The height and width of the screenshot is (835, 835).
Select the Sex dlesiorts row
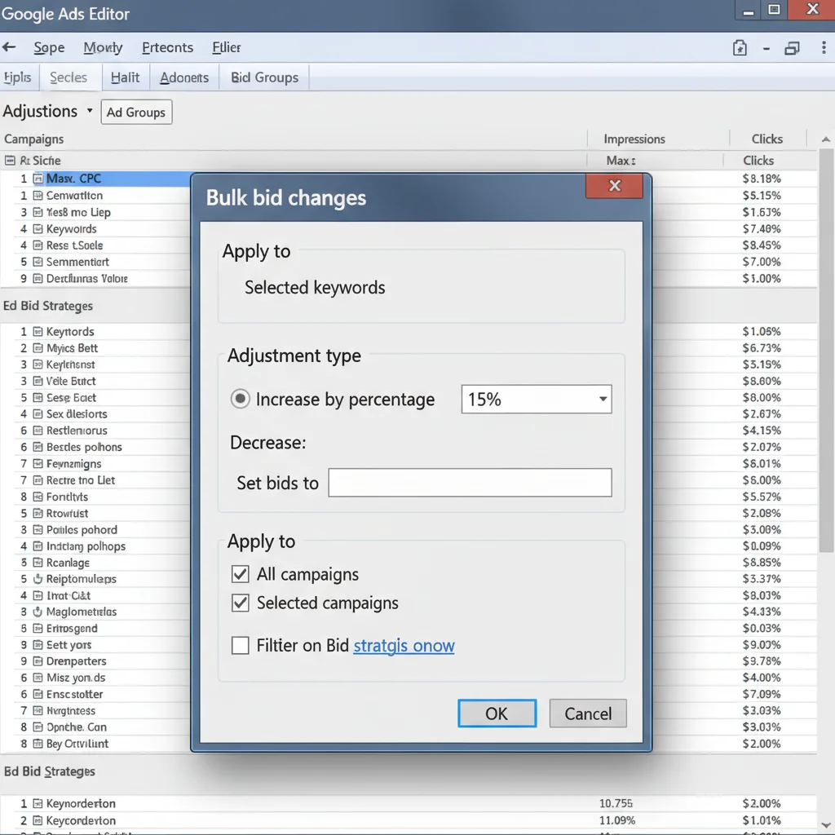pyautogui.click(x=96, y=414)
